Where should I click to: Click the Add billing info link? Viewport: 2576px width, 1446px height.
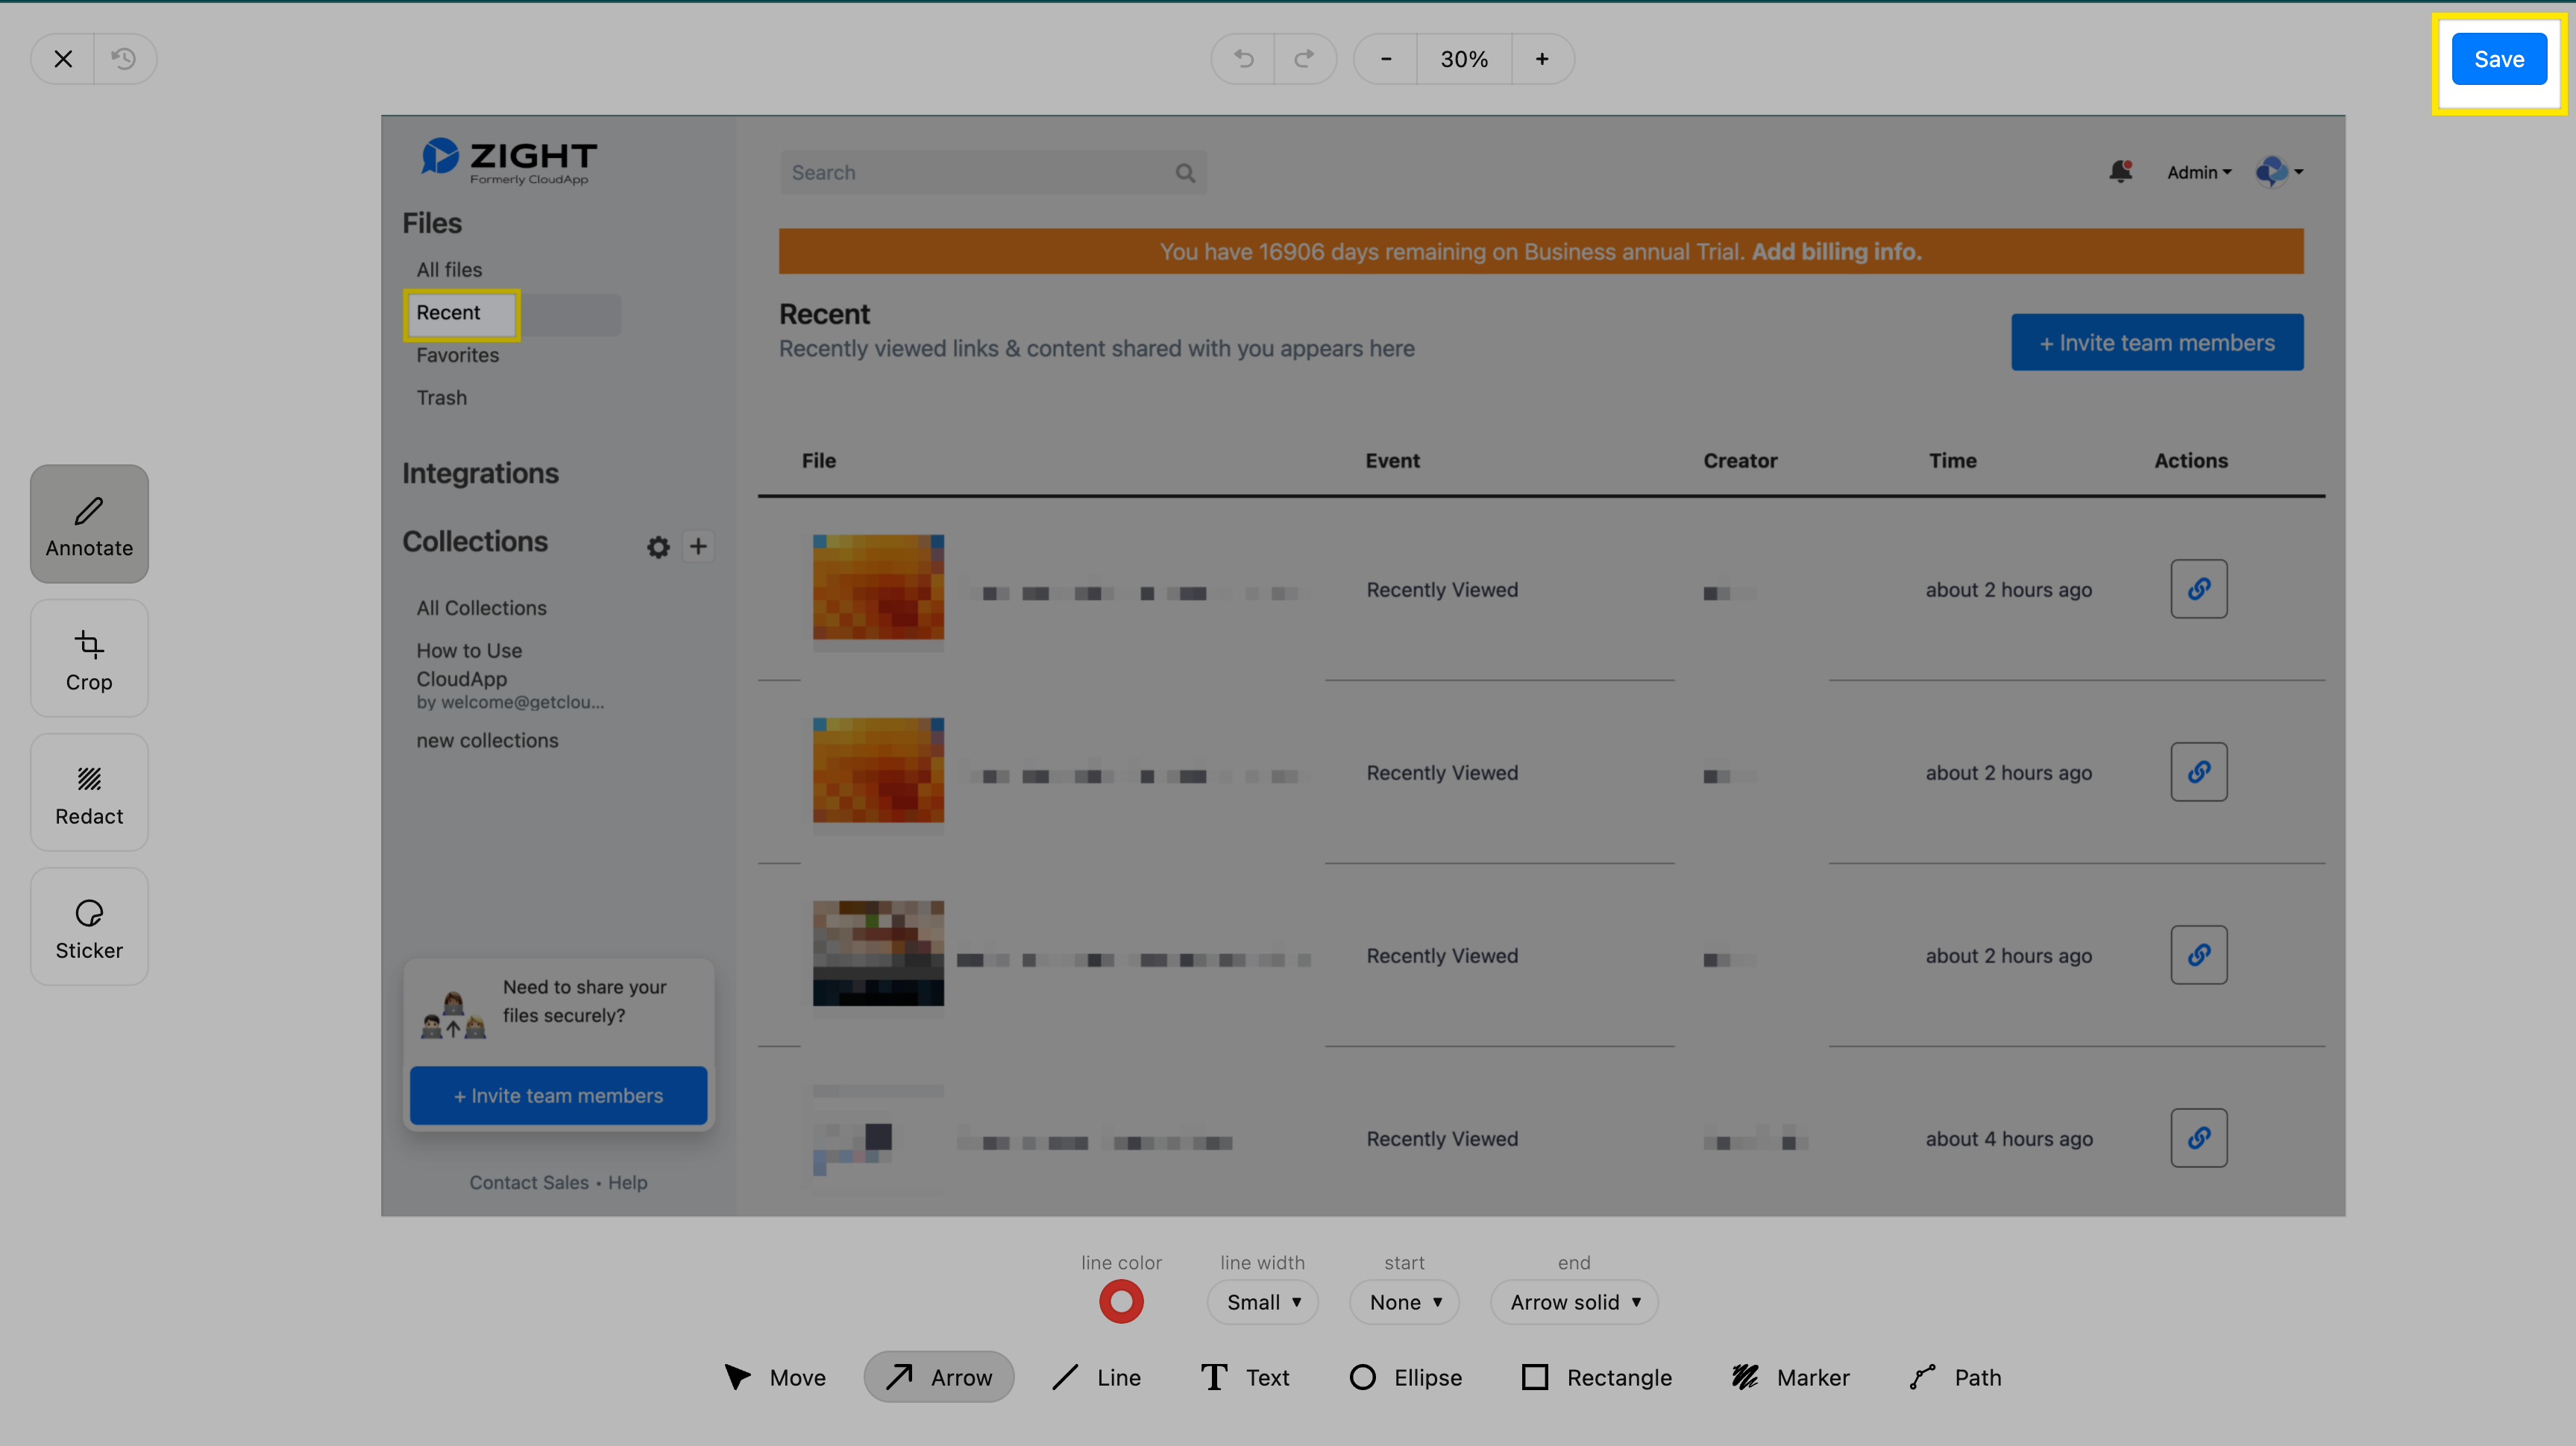coord(1836,252)
